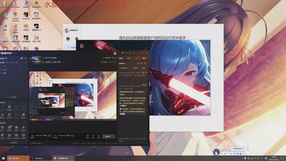Select the first tab of the right panel header

pyautogui.click(x=121, y=58)
